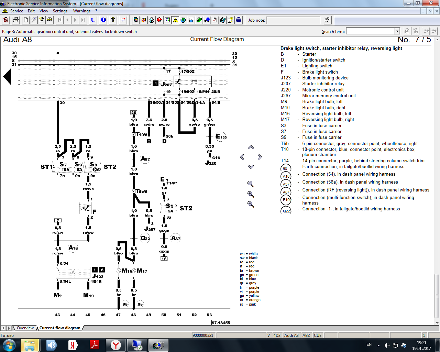Click the boxed reference number 16

(x=164, y=258)
